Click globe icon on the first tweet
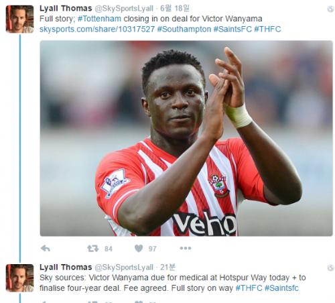Screen dimensions: 335x303 pyautogui.click(x=330, y=9)
